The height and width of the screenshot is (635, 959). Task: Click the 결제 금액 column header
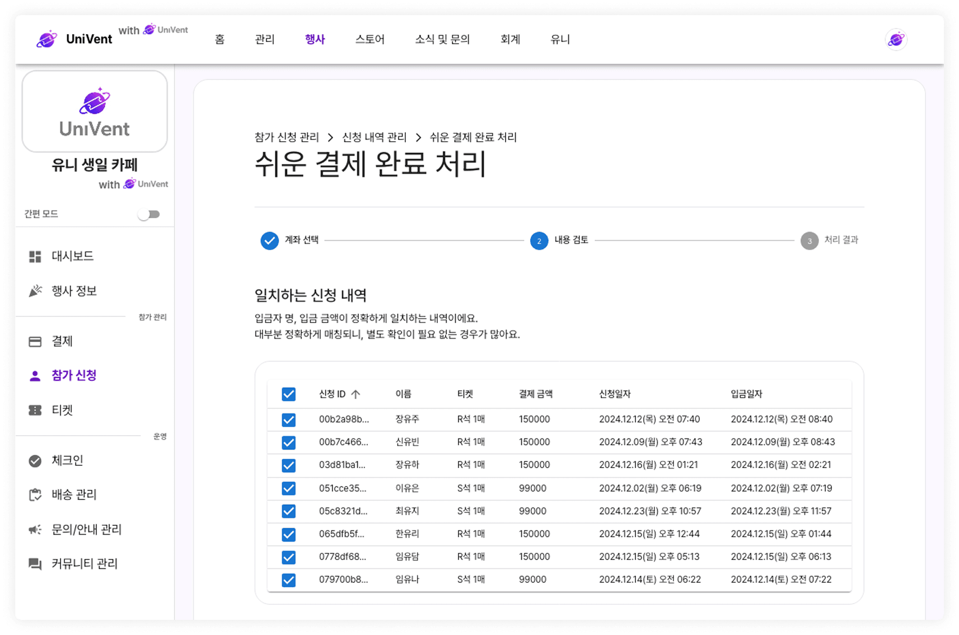pos(536,394)
